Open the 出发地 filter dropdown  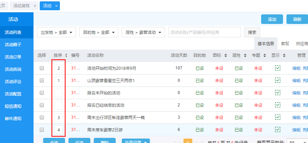(x=56, y=32)
